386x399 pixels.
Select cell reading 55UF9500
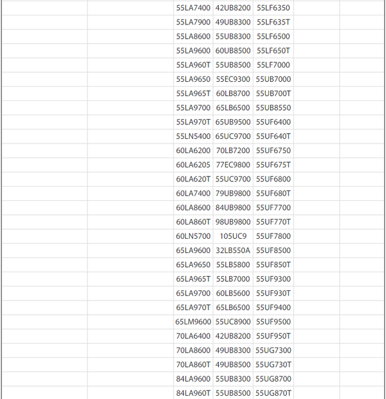click(x=273, y=322)
